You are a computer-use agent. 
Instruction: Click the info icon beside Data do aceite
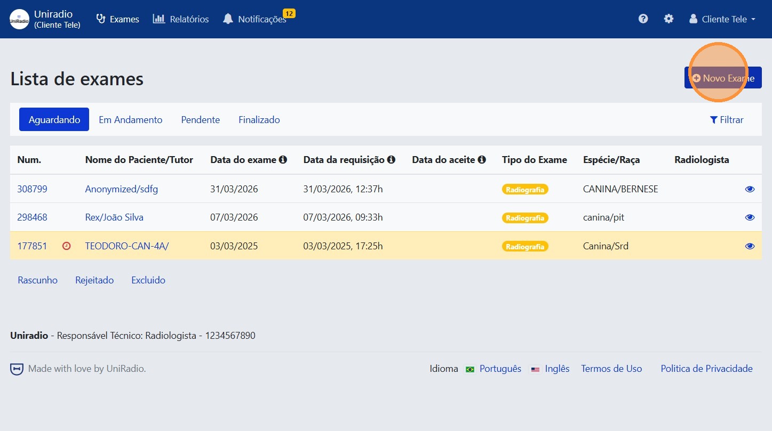(x=482, y=160)
